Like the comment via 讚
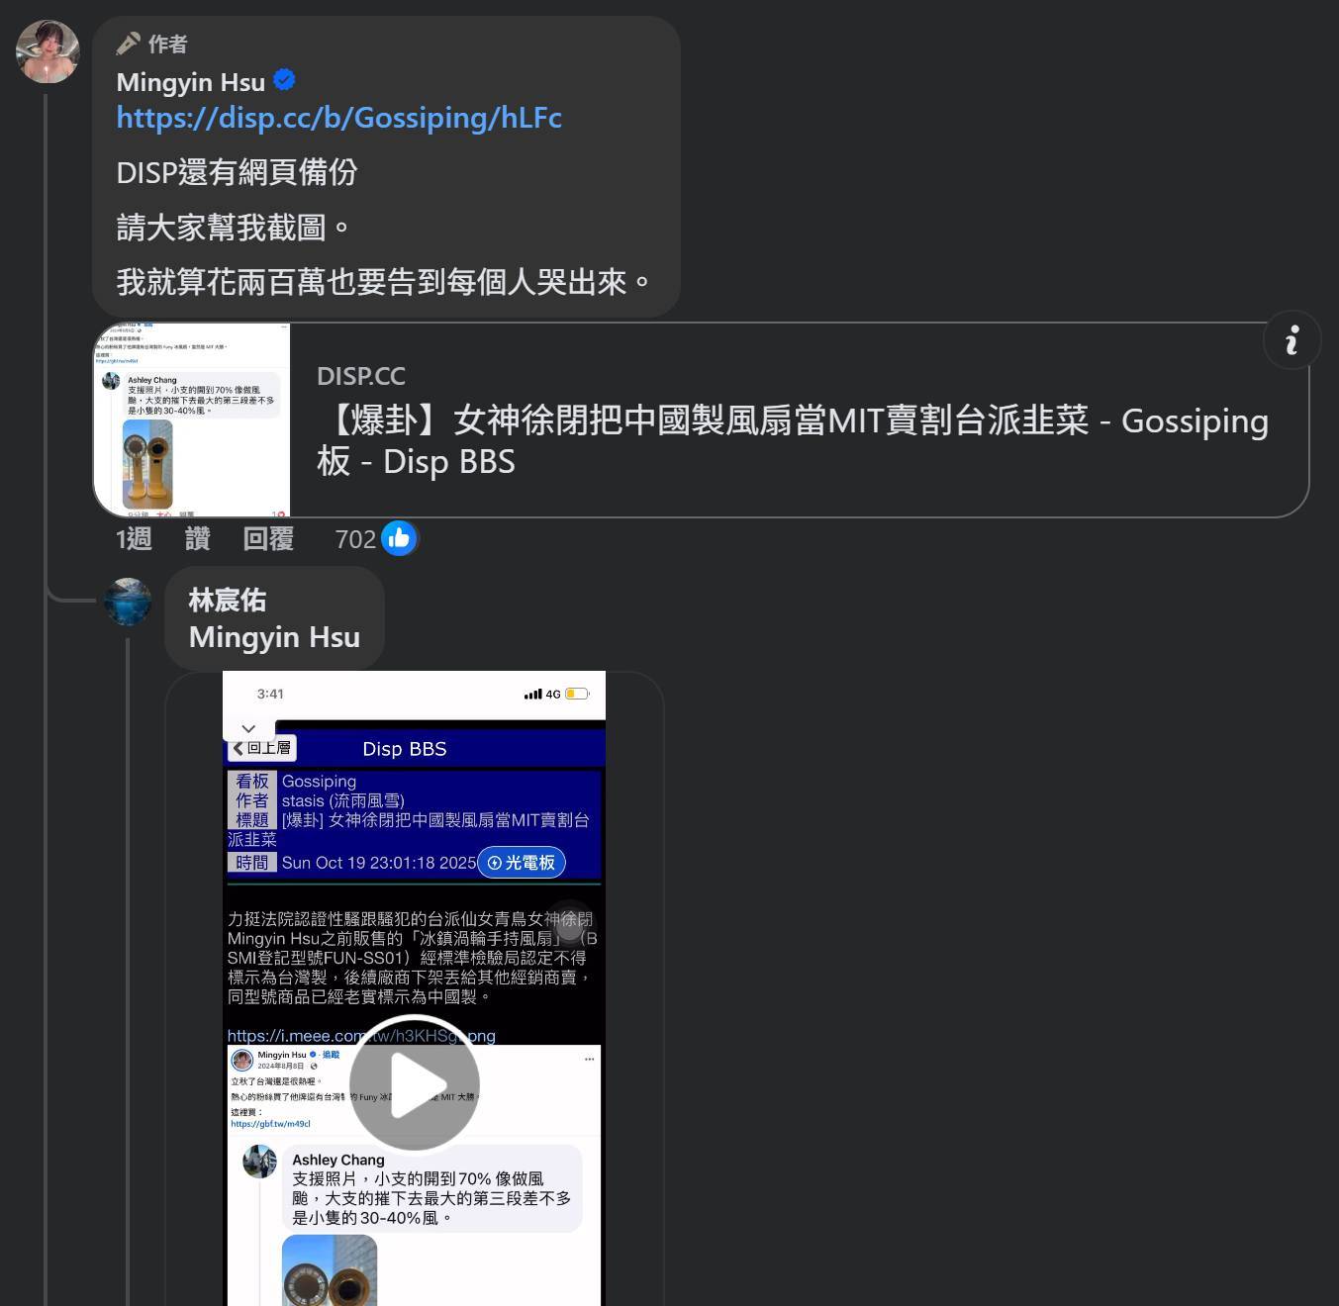The height and width of the screenshot is (1306, 1339). click(x=198, y=538)
